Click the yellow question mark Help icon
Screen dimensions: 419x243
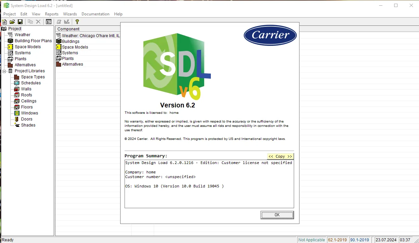[77, 22]
